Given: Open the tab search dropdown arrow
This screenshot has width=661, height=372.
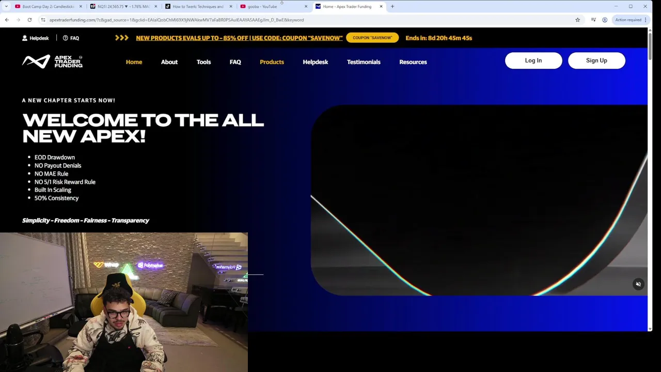Looking at the screenshot, I should [x=6, y=6].
